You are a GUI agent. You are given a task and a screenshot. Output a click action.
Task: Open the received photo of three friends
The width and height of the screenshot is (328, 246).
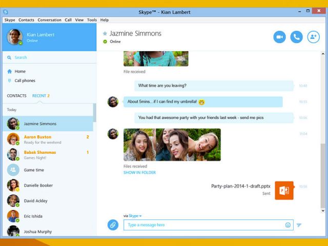[x=172, y=145]
